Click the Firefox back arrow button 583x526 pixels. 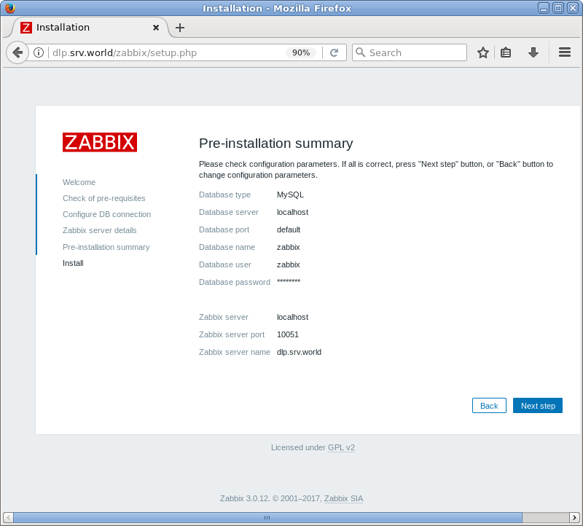pyautogui.click(x=17, y=52)
